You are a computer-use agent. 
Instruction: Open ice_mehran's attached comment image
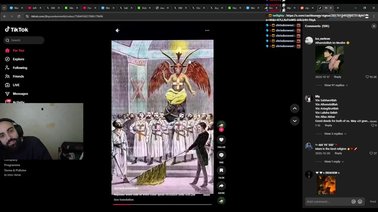tap(329, 60)
